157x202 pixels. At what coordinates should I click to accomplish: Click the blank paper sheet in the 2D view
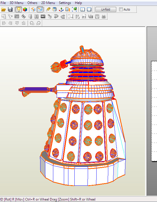point(154,111)
